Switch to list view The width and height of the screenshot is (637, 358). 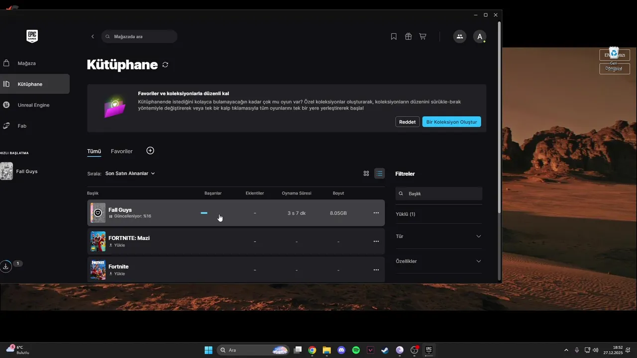(x=379, y=174)
